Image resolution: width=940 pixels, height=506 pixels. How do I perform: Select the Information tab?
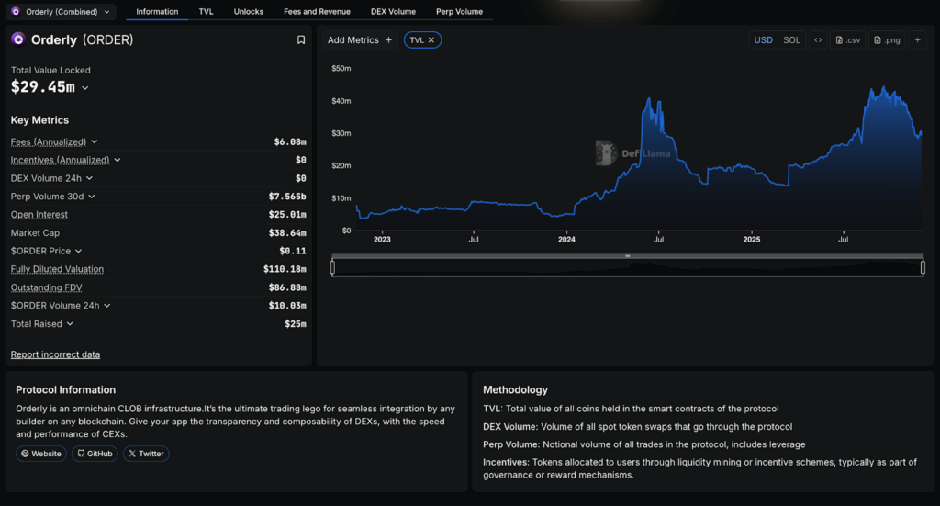157,11
